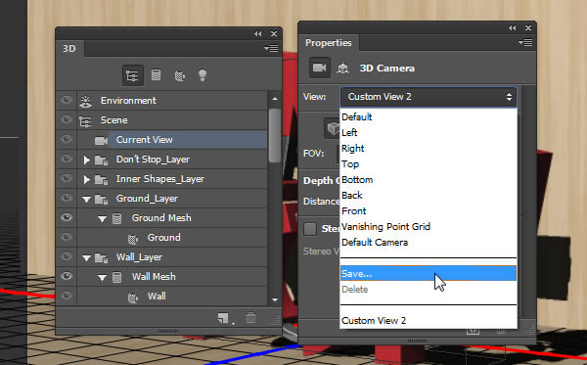Filter 3D panel by meshes
Screen dimensions: 587x365
[x=157, y=75]
